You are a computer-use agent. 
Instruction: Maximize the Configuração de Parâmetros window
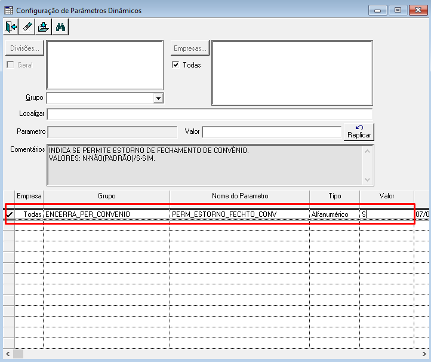[398, 10]
